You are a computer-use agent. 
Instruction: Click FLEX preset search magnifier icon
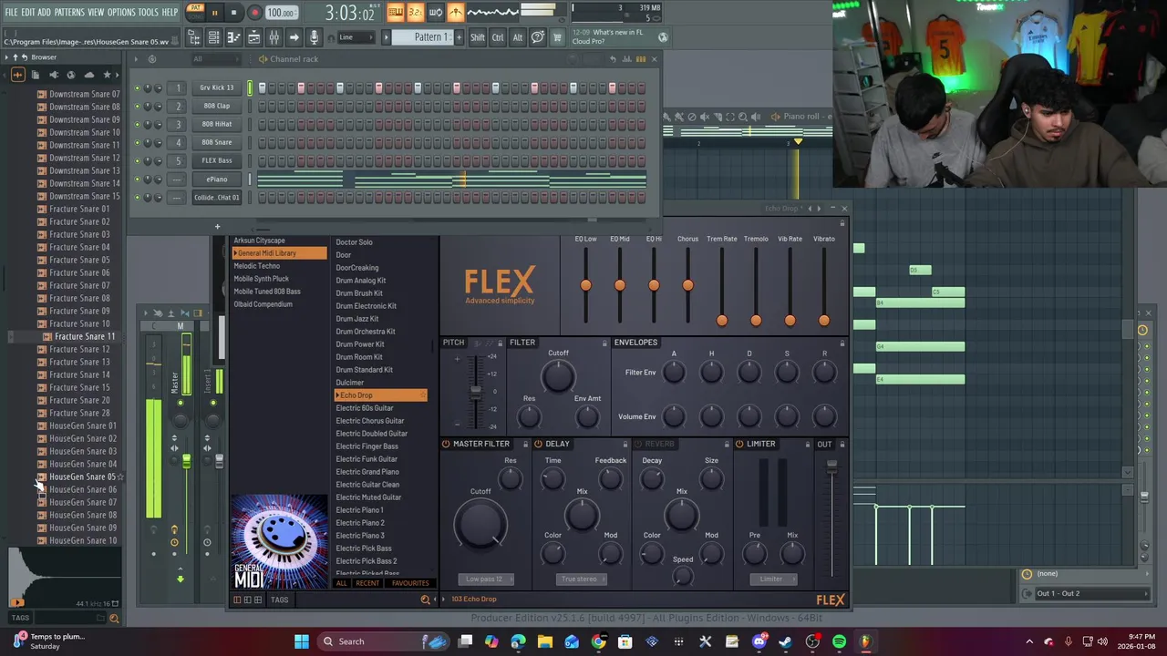pyautogui.click(x=425, y=600)
